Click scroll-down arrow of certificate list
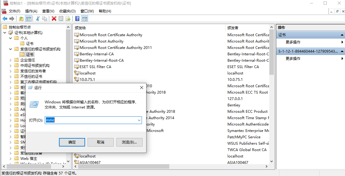The image size is (345, 176). [272, 161]
